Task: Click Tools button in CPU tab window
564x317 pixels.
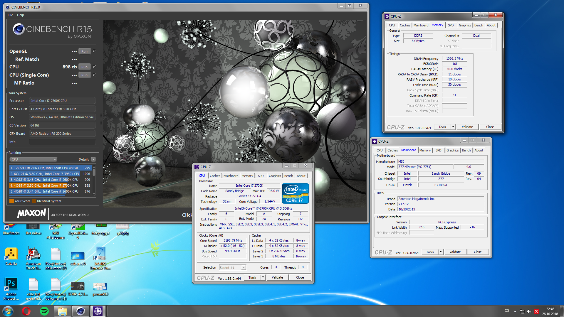Action: pyautogui.click(x=252, y=277)
